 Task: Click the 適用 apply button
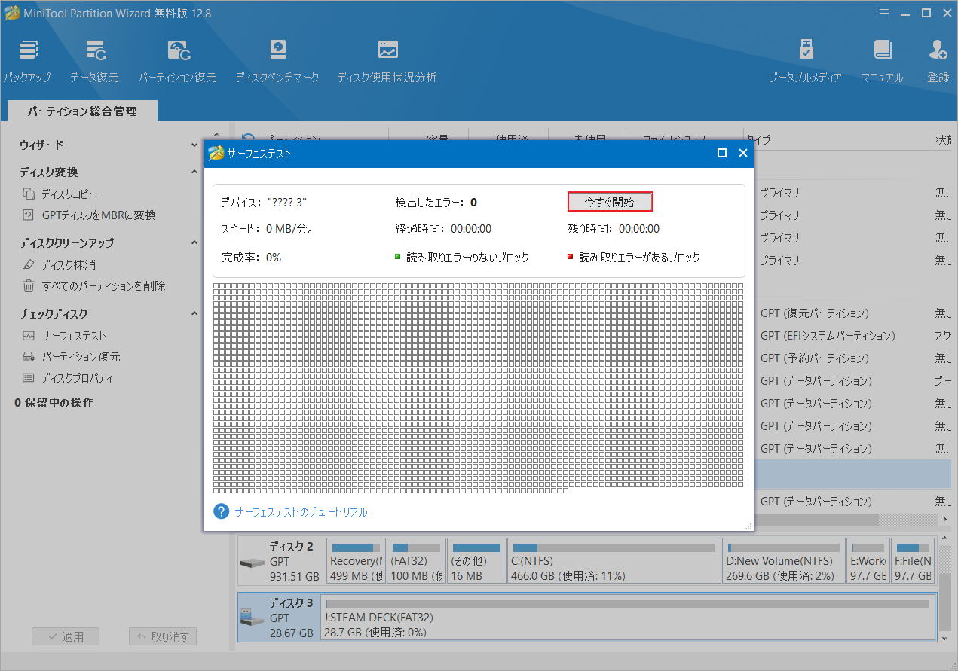click(x=66, y=636)
